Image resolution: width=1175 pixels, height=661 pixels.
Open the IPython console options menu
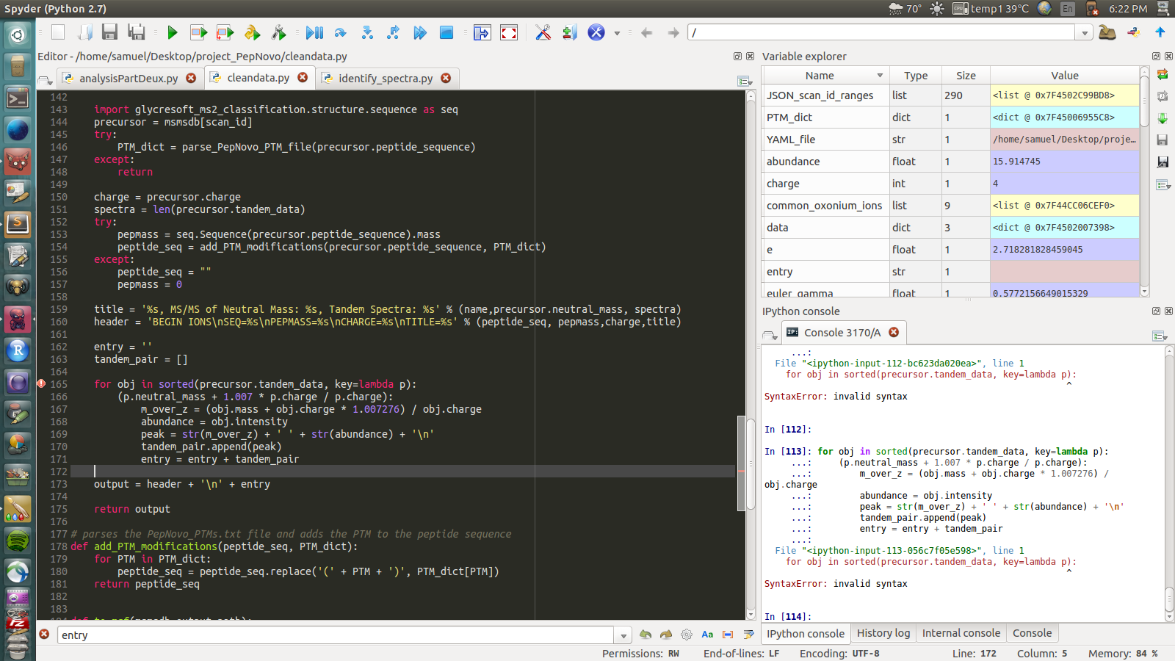[x=1160, y=336]
